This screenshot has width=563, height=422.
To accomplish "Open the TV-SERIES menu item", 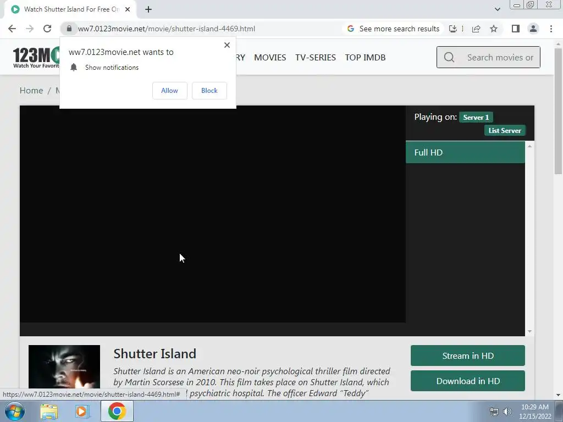I will pos(316,57).
